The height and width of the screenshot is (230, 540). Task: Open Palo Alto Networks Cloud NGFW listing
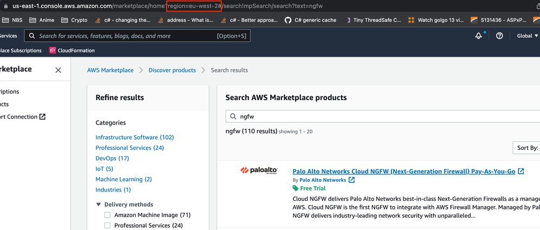click(404, 171)
